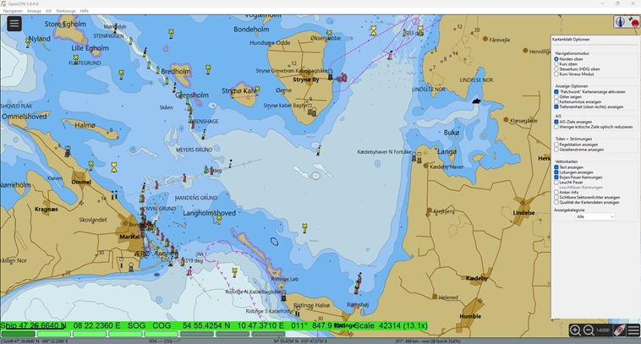Viewport: 641px width, 344px height.
Task: Click the 1:42000 scale display button
Action: click(603, 330)
